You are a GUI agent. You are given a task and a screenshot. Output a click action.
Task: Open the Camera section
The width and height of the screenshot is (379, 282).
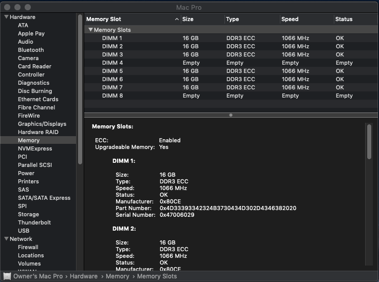[28, 58]
